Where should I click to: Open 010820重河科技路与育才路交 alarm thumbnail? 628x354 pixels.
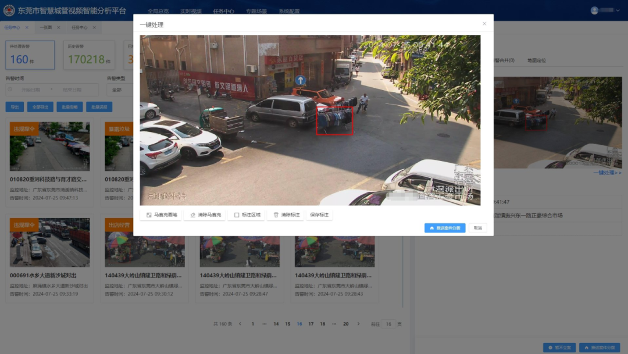[49, 146]
